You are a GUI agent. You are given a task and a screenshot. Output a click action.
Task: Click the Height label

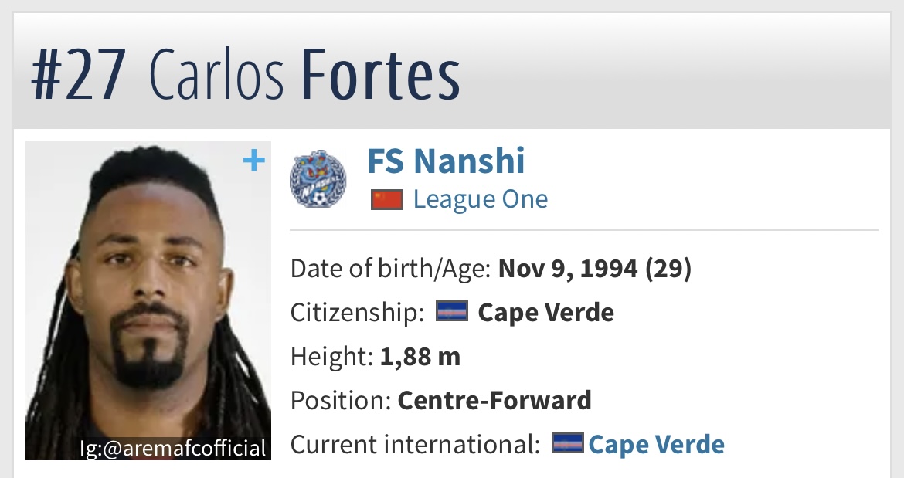(x=331, y=357)
